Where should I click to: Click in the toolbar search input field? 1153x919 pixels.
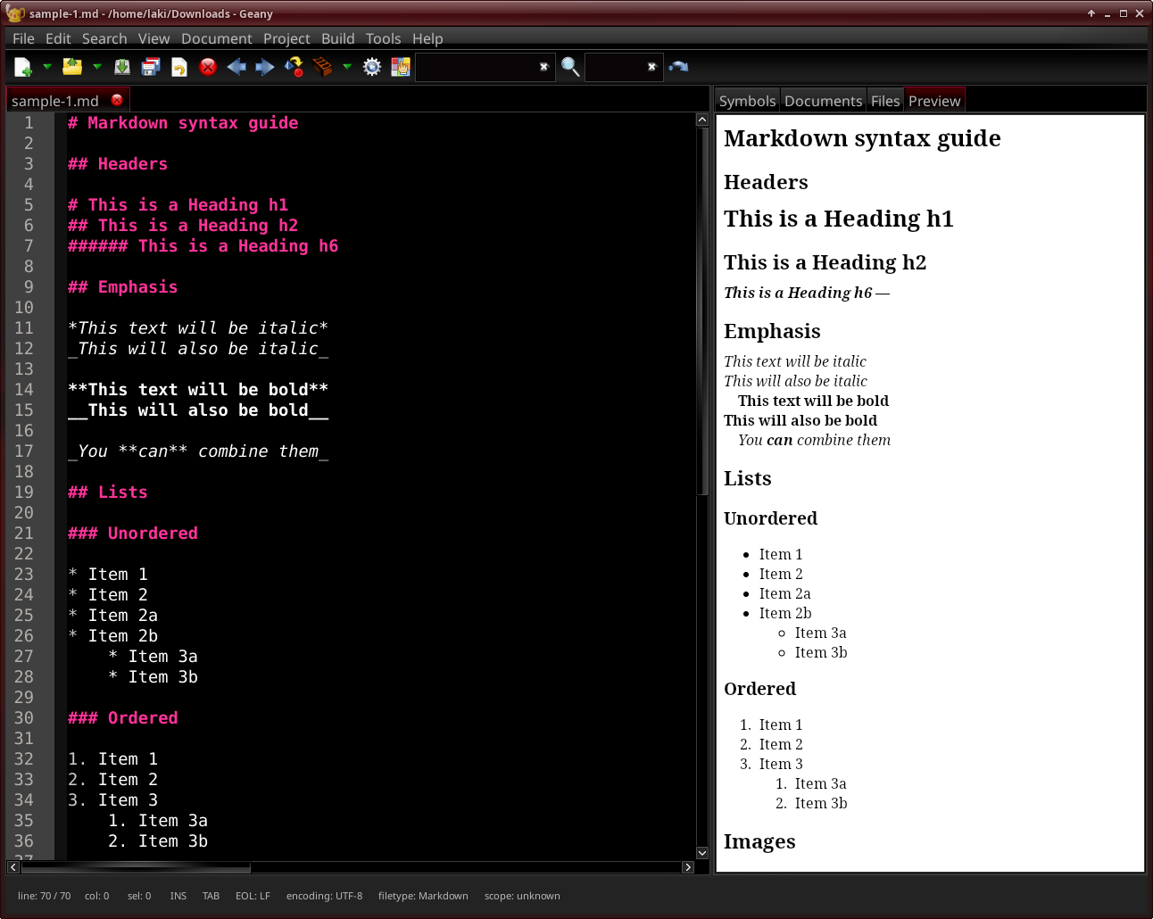pyautogui.click(x=477, y=67)
